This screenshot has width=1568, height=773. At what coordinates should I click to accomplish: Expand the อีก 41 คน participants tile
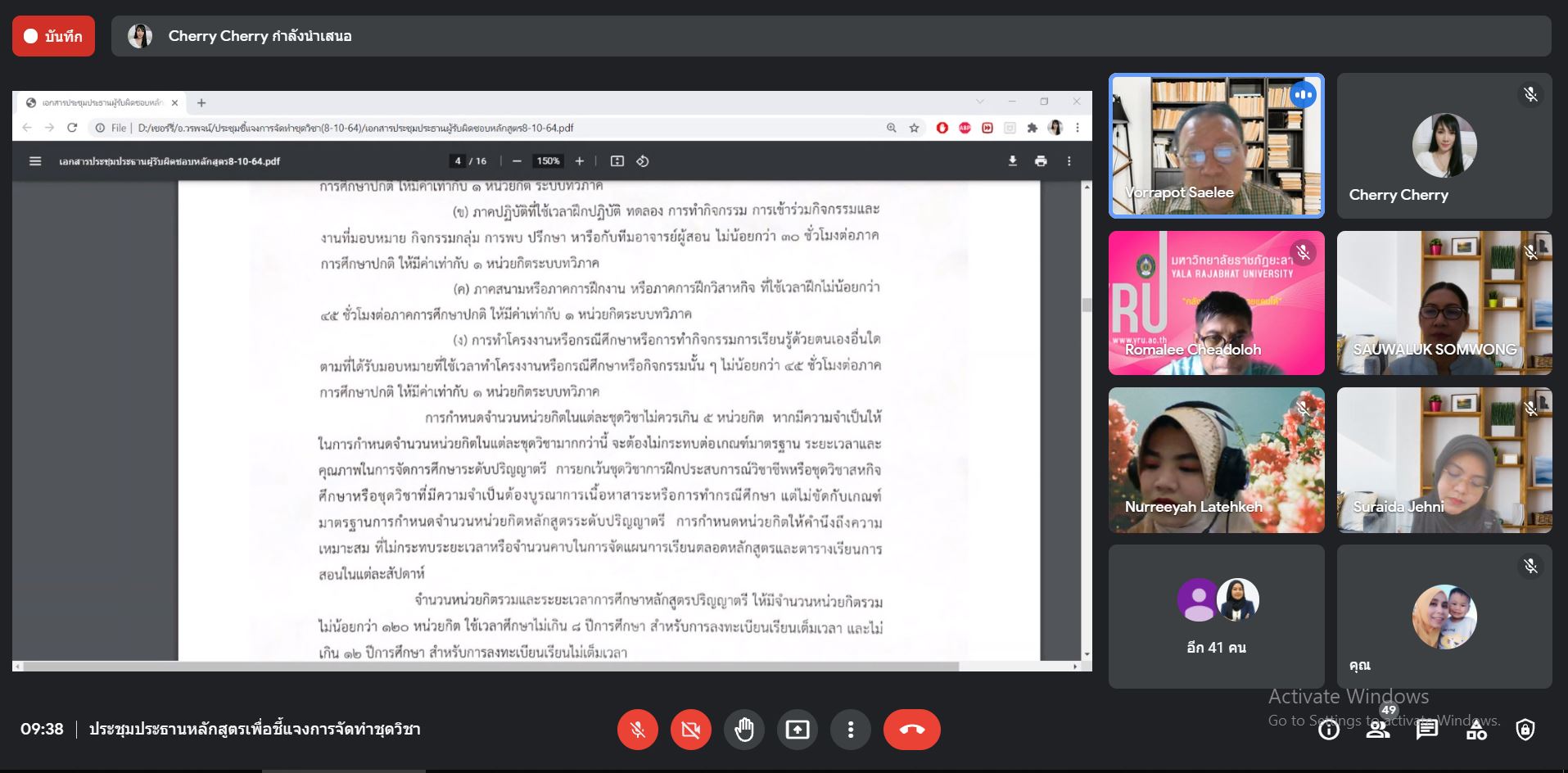point(1216,617)
